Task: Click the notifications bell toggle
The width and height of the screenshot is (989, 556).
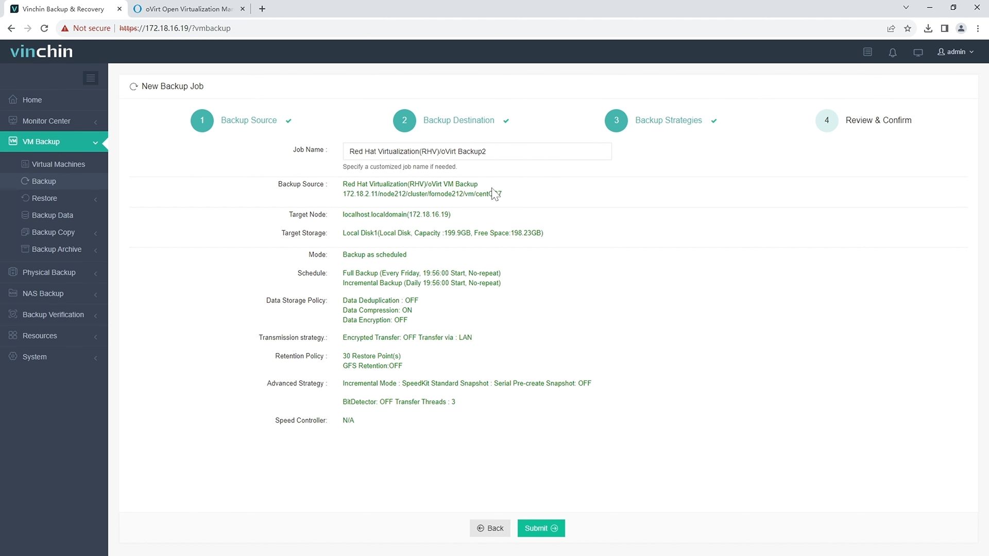Action: tap(893, 51)
